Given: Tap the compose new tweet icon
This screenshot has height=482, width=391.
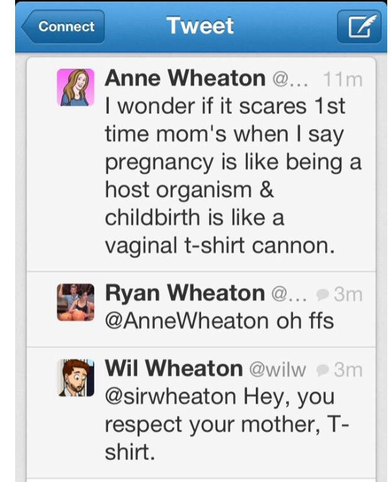Looking at the screenshot, I should 360,26.
